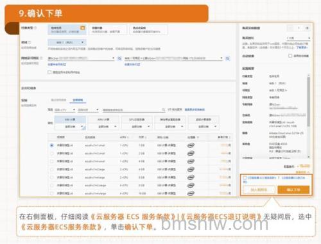
Task: Click Intel logo in c1m4.large row
Action: [191, 177]
